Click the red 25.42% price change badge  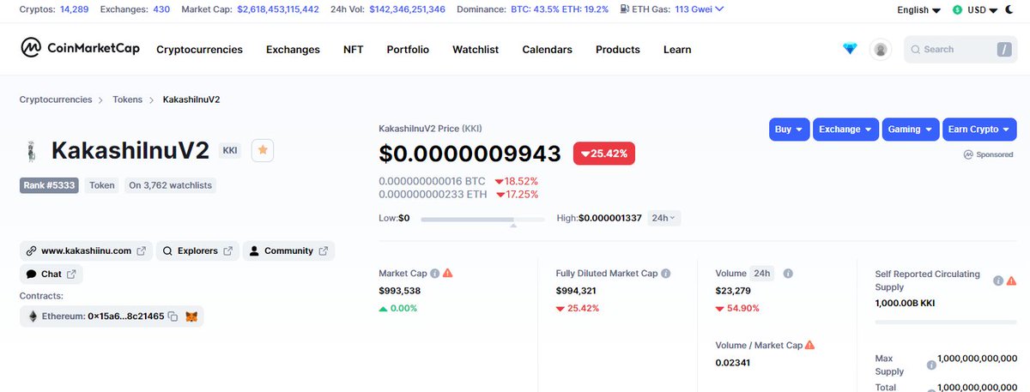[604, 154]
